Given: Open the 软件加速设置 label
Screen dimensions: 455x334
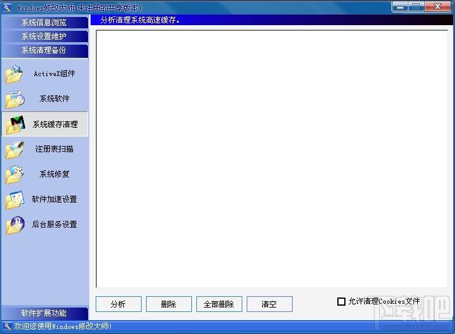Looking at the screenshot, I should [x=55, y=199].
